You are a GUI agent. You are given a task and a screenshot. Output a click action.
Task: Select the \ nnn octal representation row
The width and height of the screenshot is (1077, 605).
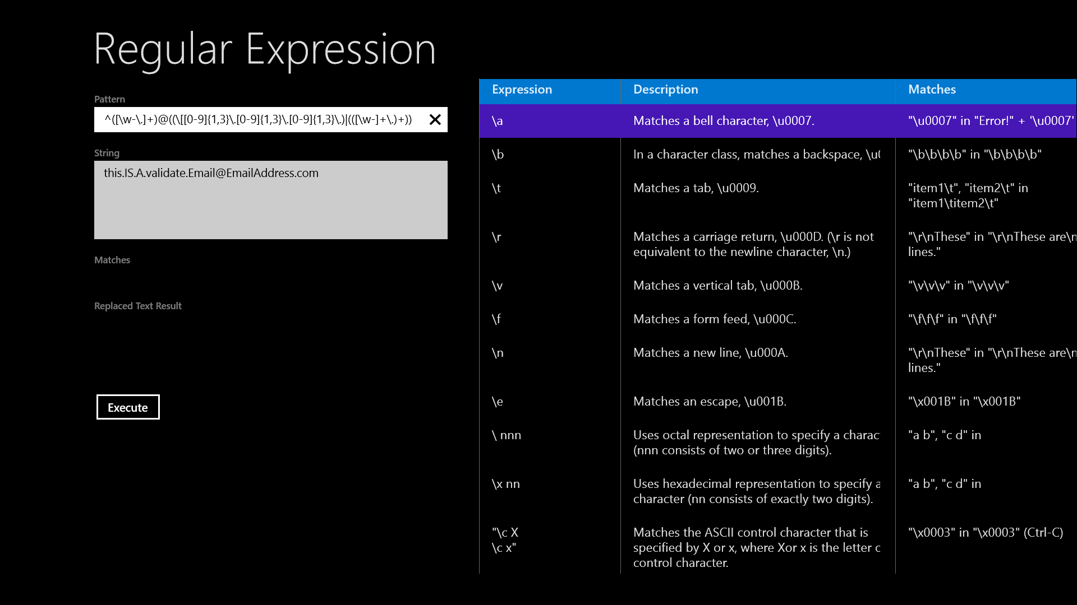click(x=723, y=442)
